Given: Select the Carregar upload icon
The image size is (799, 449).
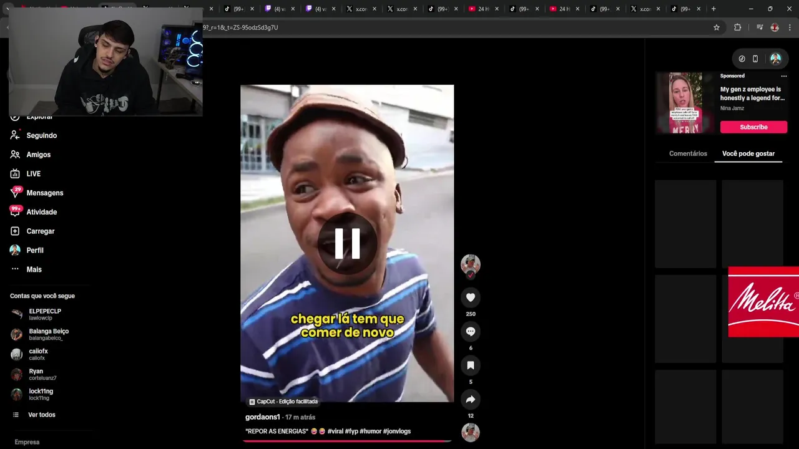Looking at the screenshot, I should pos(15,231).
